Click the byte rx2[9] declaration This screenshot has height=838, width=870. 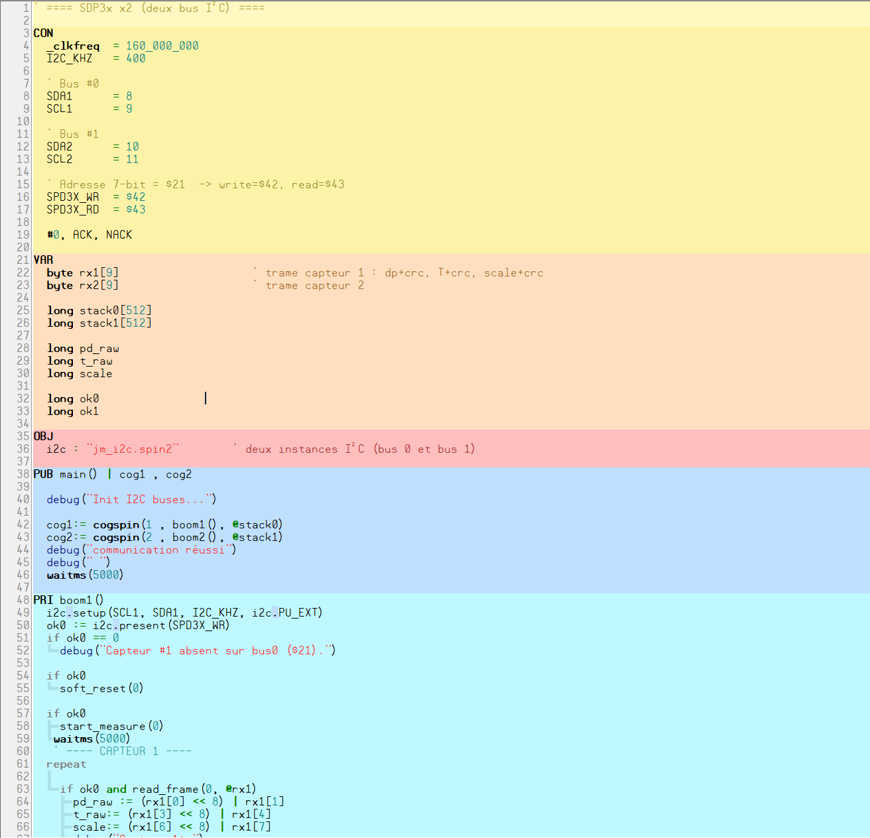82,285
